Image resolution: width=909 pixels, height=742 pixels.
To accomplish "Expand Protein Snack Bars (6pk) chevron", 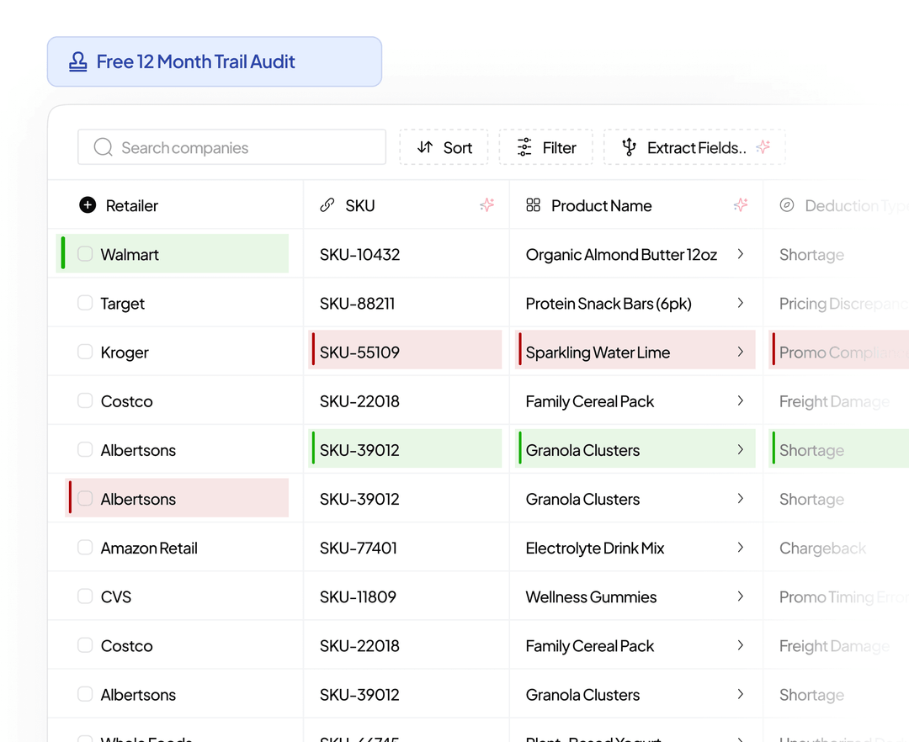I will [x=741, y=303].
